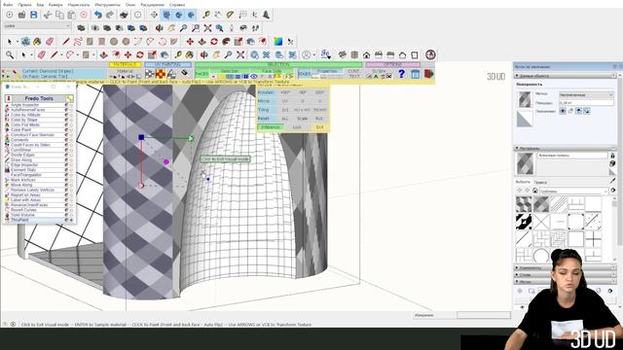Switch to the Правка tab in Materials
The image size is (623, 350).
point(540,182)
